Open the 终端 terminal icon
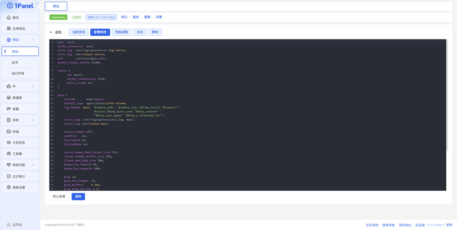Viewport: 457px width, 230px height. click(9, 131)
